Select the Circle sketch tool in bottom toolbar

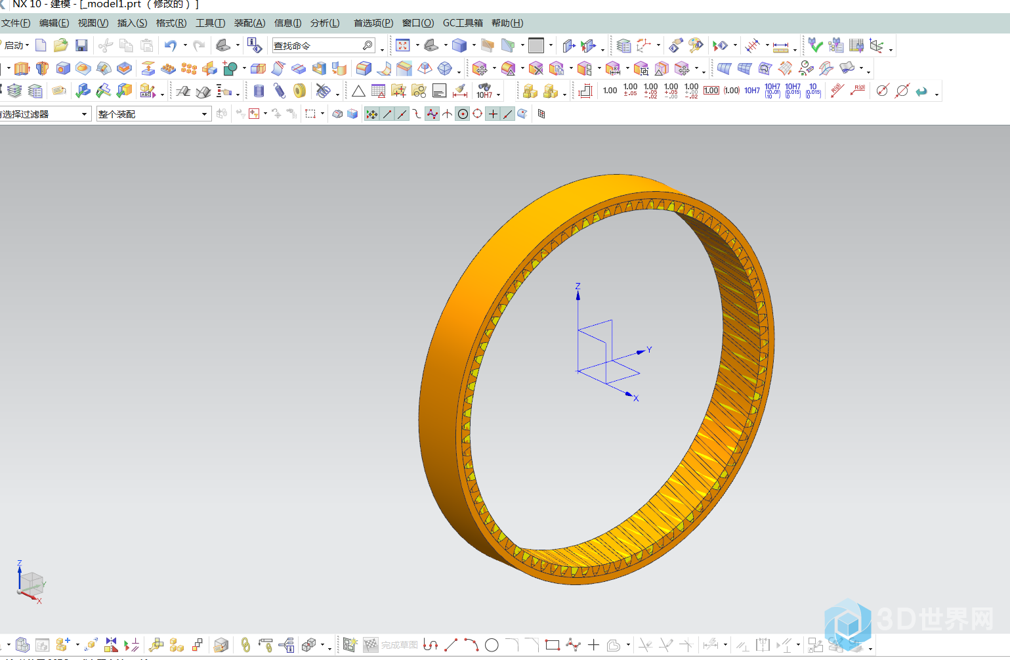point(492,645)
